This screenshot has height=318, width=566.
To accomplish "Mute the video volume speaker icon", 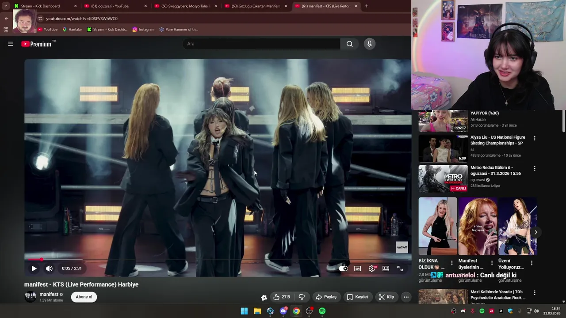I will point(49,268).
